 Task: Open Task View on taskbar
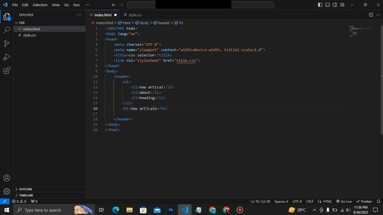pyautogui.click(x=101, y=210)
